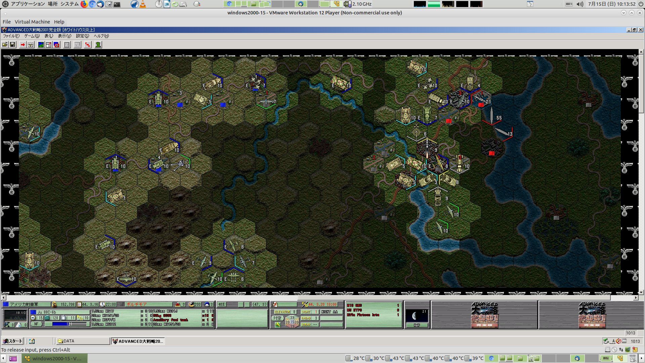Screen dimensions: 645x363
Task: Click the red END turn icon
Action: click(88, 45)
